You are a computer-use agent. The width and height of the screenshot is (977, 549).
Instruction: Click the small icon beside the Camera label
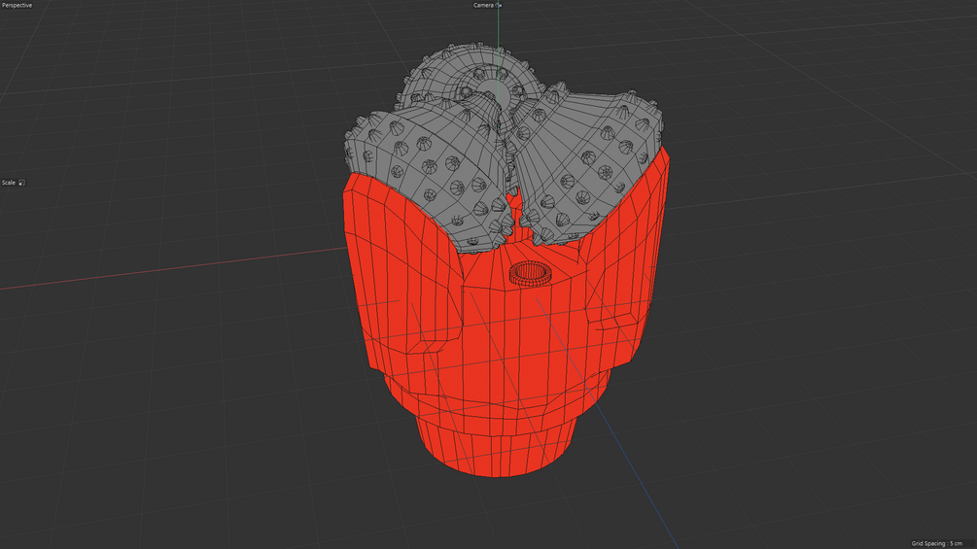coord(499,5)
